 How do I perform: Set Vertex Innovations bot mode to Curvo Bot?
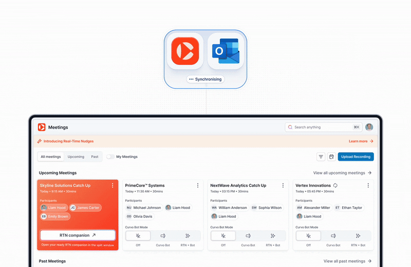pyautogui.click(x=333, y=236)
